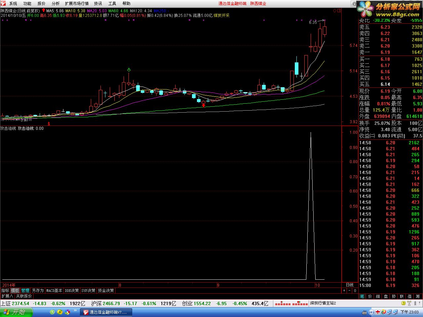Click the minus zoom button at chart bottom
This screenshot has height=317, width=423.
[x=350, y=291]
